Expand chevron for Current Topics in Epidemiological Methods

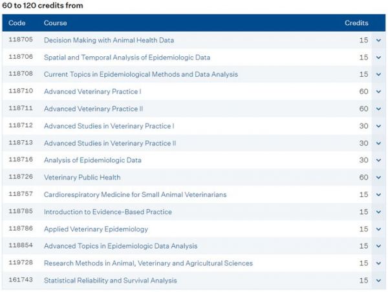point(378,74)
